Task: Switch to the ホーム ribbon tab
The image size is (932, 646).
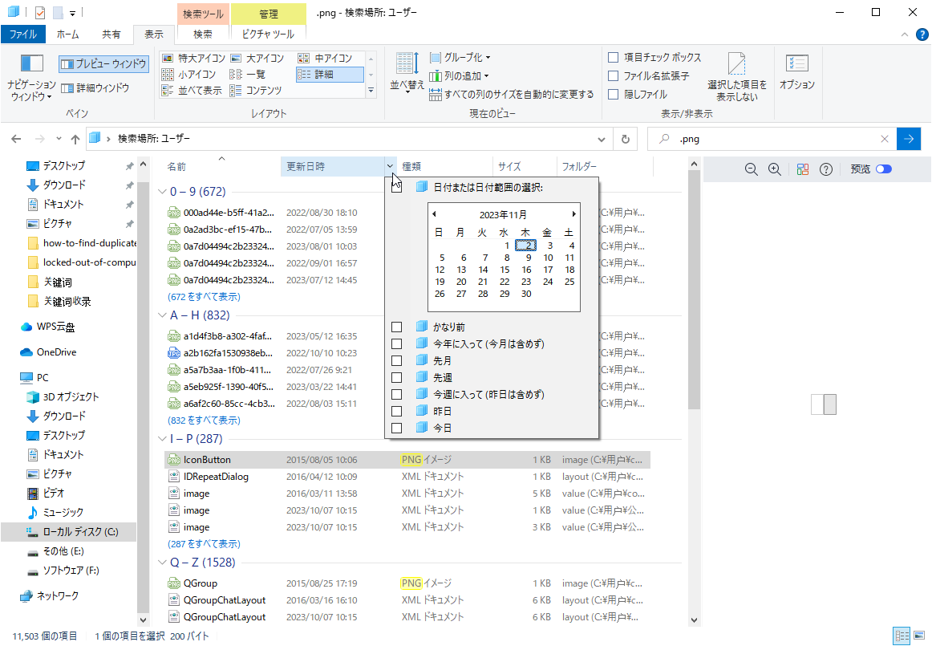Action: coord(67,35)
